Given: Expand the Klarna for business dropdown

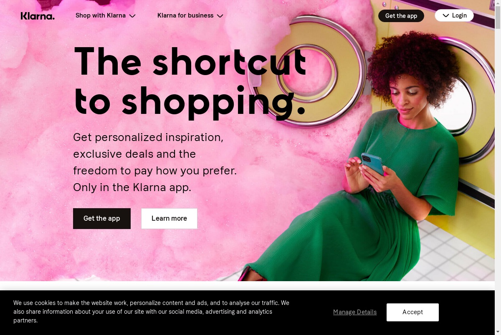Looking at the screenshot, I should pyautogui.click(x=190, y=15).
